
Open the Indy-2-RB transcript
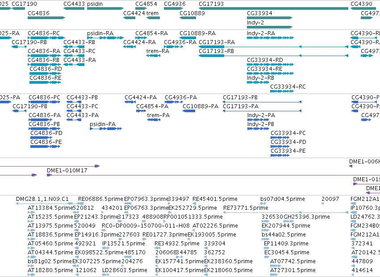tap(258, 83)
